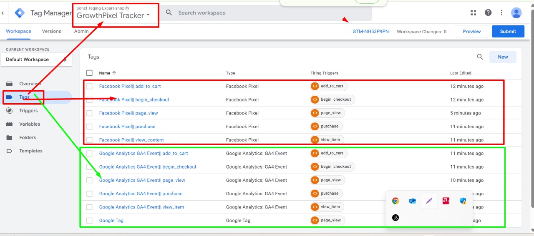Viewport: 534px width, 236px height.
Task: Open Folders in the left sidebar
Action: coord(28,137)
